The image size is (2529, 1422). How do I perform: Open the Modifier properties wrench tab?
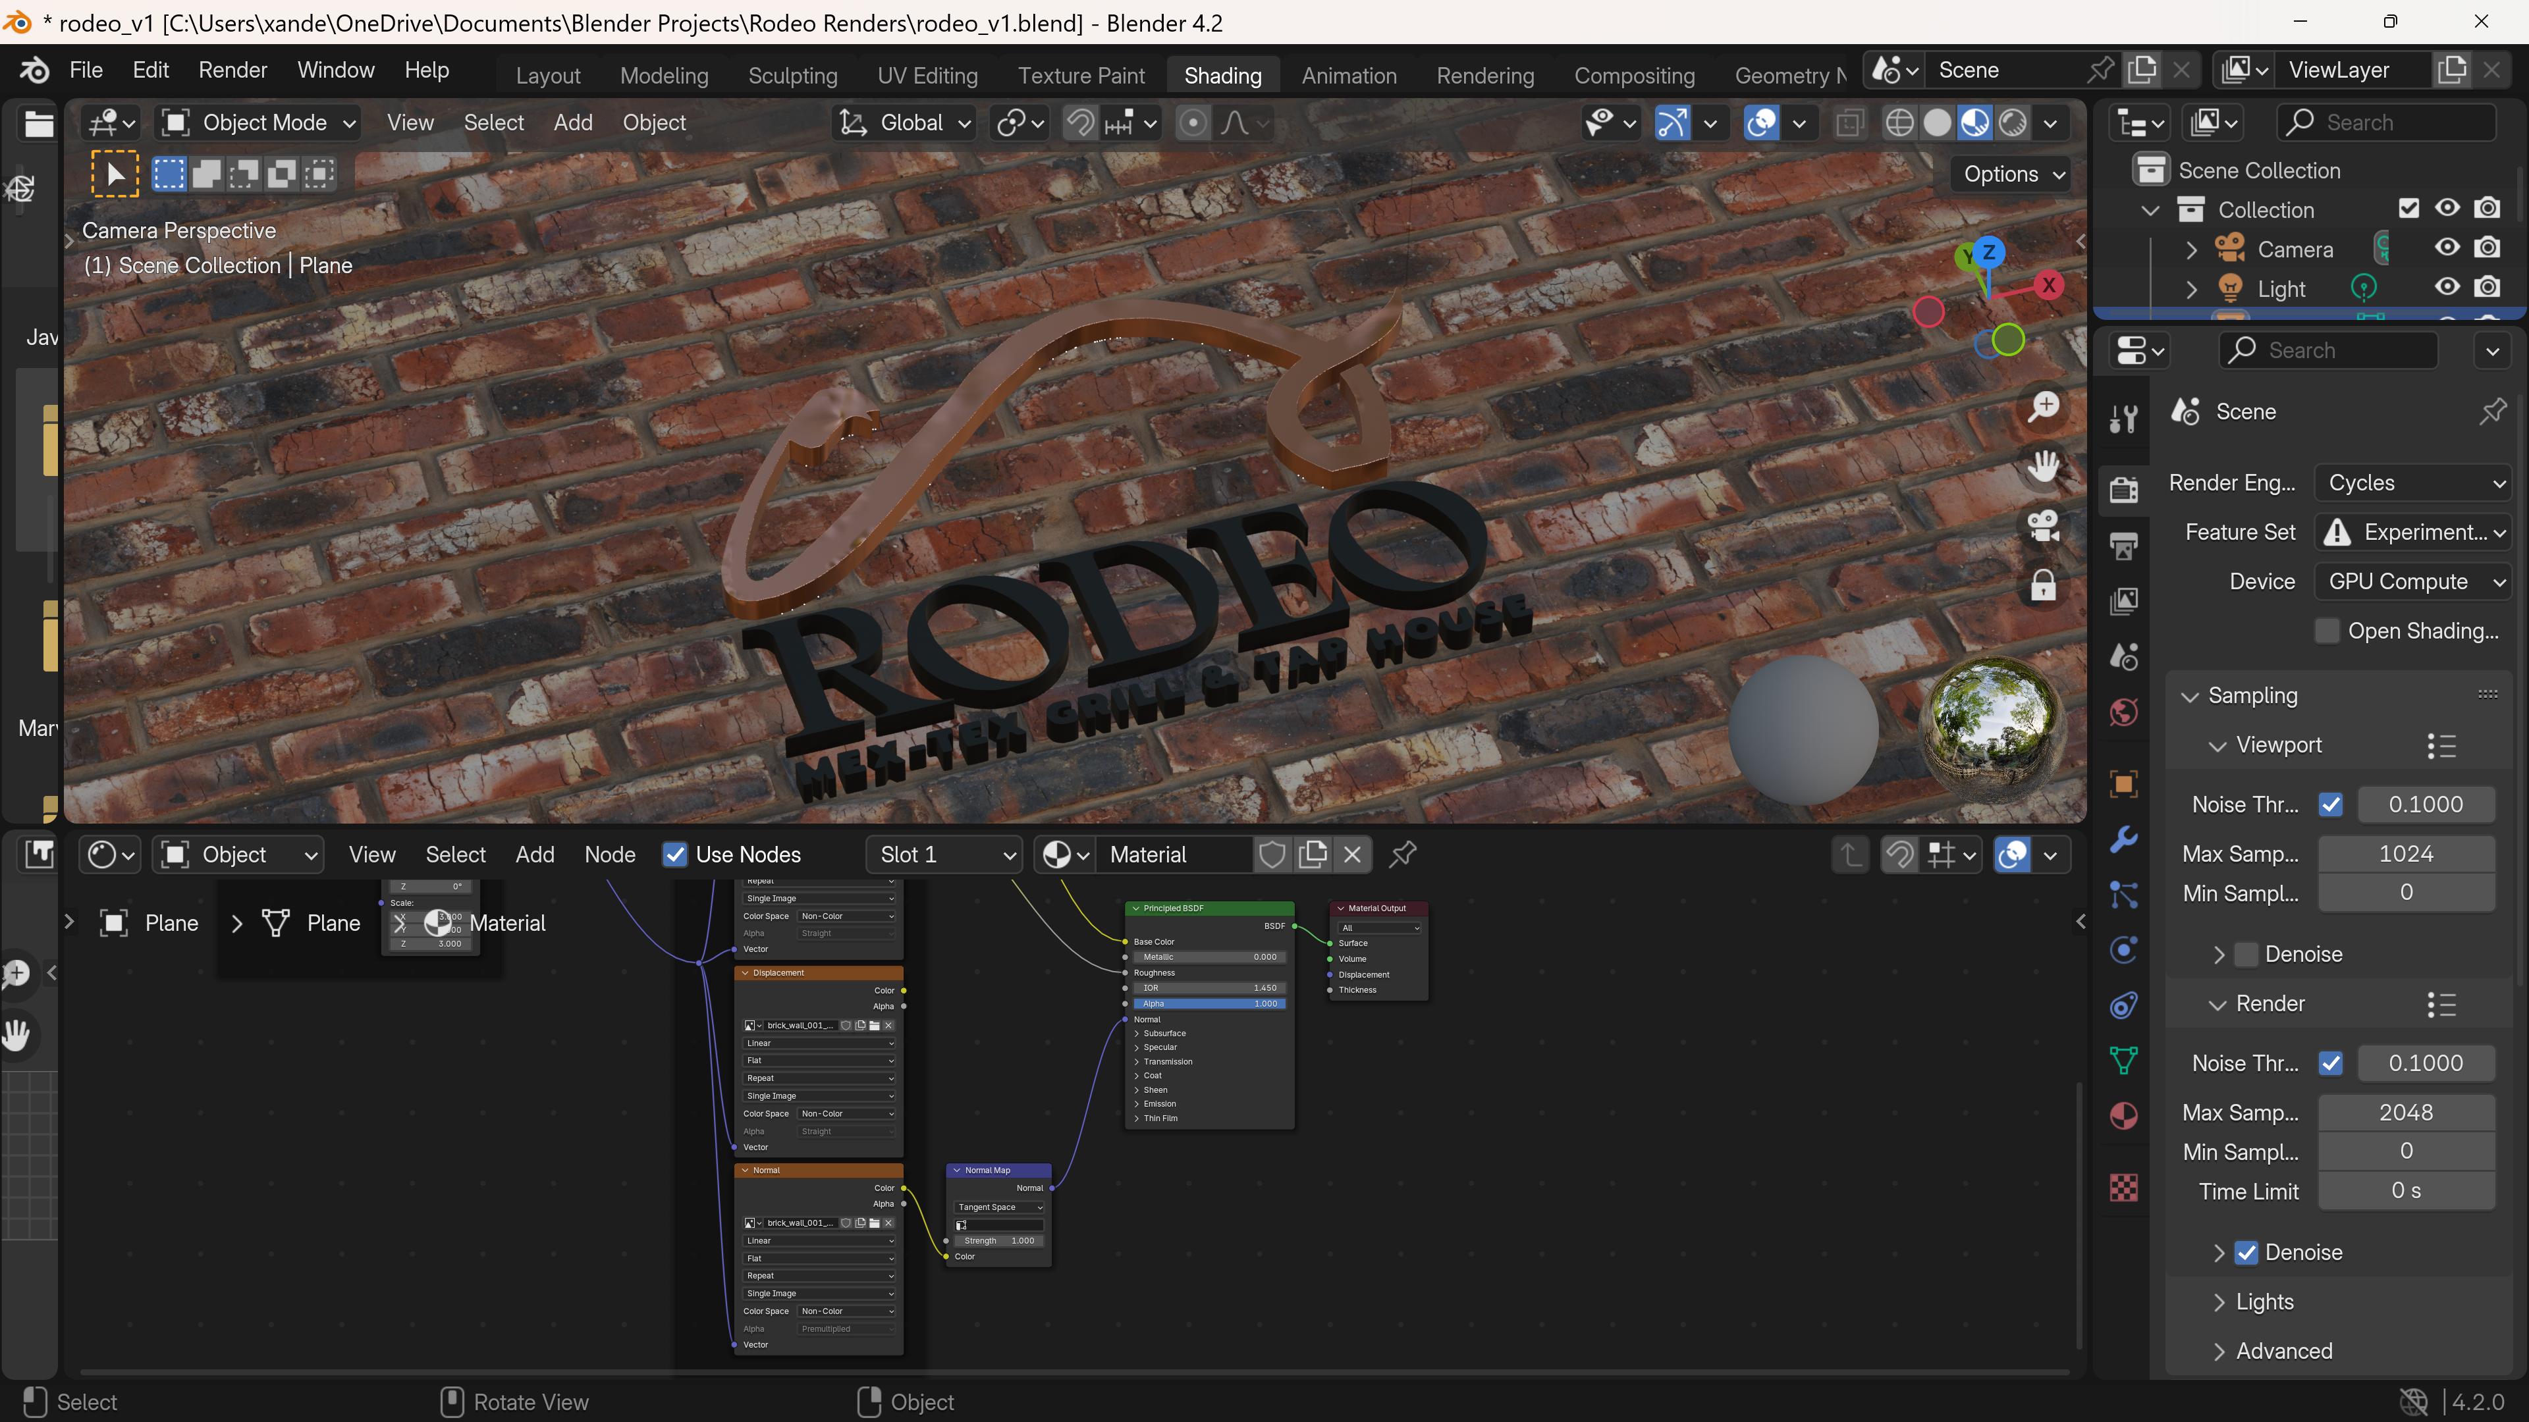(2123, 839)
